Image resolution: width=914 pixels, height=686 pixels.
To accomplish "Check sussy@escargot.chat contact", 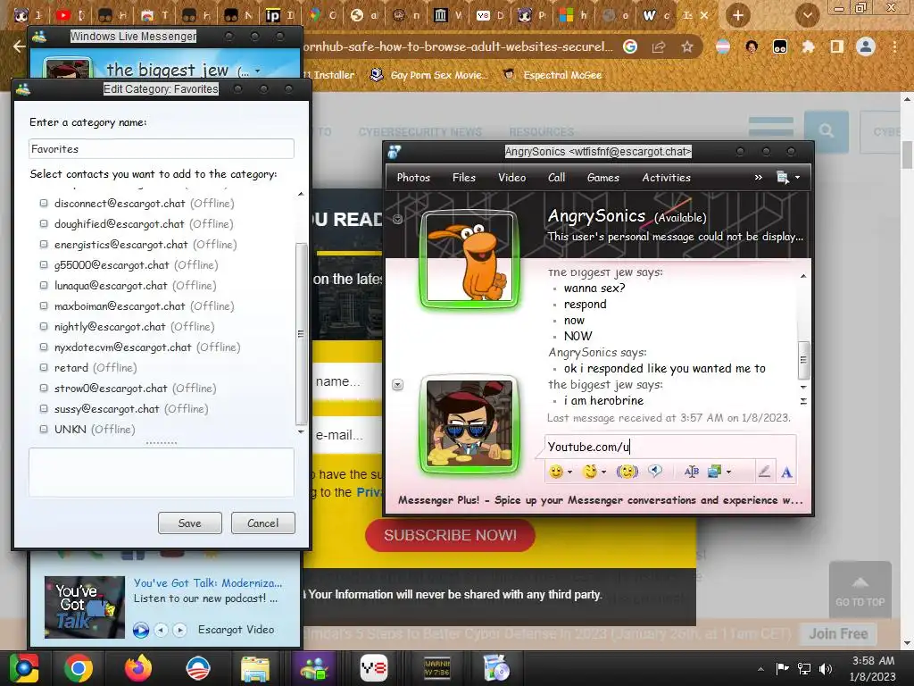I will pos(44,408).
